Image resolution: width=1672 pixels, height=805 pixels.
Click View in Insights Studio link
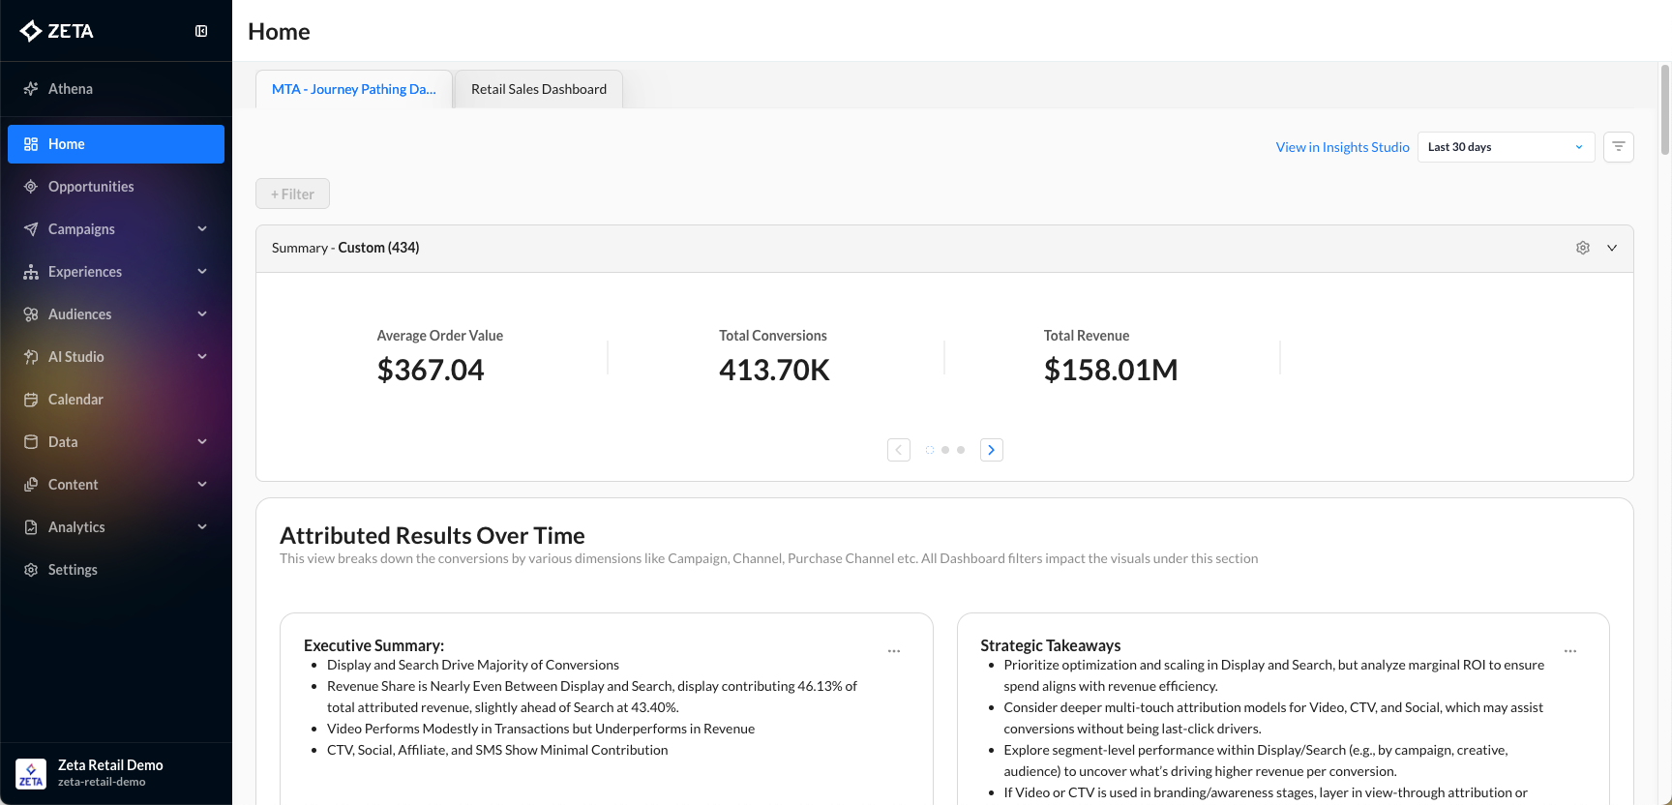1342,147
